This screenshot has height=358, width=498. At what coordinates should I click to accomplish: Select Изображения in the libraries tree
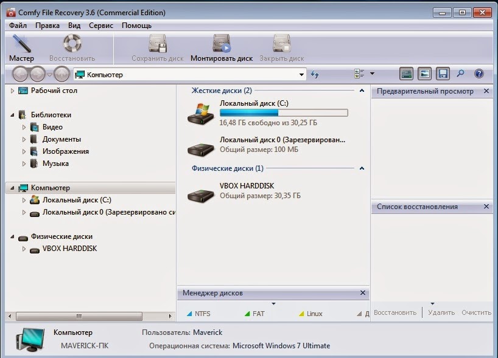tap(66, 151)
